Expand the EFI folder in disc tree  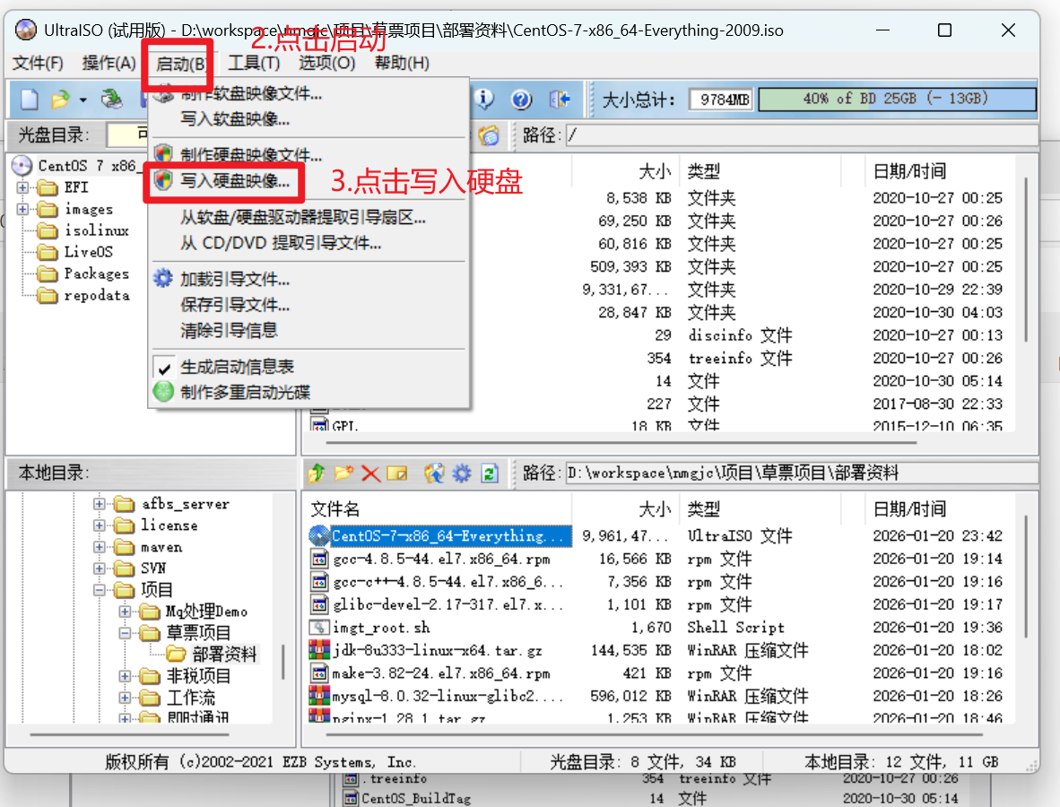coord(22,187)
